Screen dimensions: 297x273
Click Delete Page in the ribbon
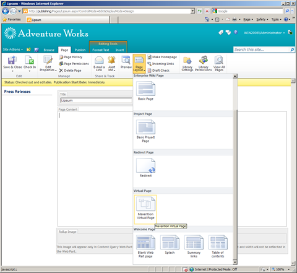pos(71,71)
